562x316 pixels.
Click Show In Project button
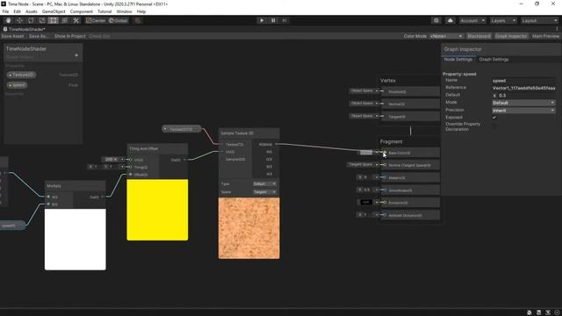pyautogui.click(x=70, y=36)
